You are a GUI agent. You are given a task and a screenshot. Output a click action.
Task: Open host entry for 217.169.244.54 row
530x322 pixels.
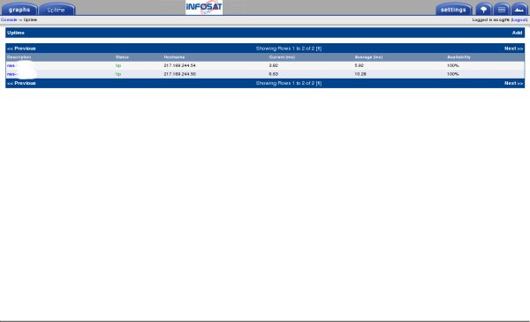pos(11,65)
